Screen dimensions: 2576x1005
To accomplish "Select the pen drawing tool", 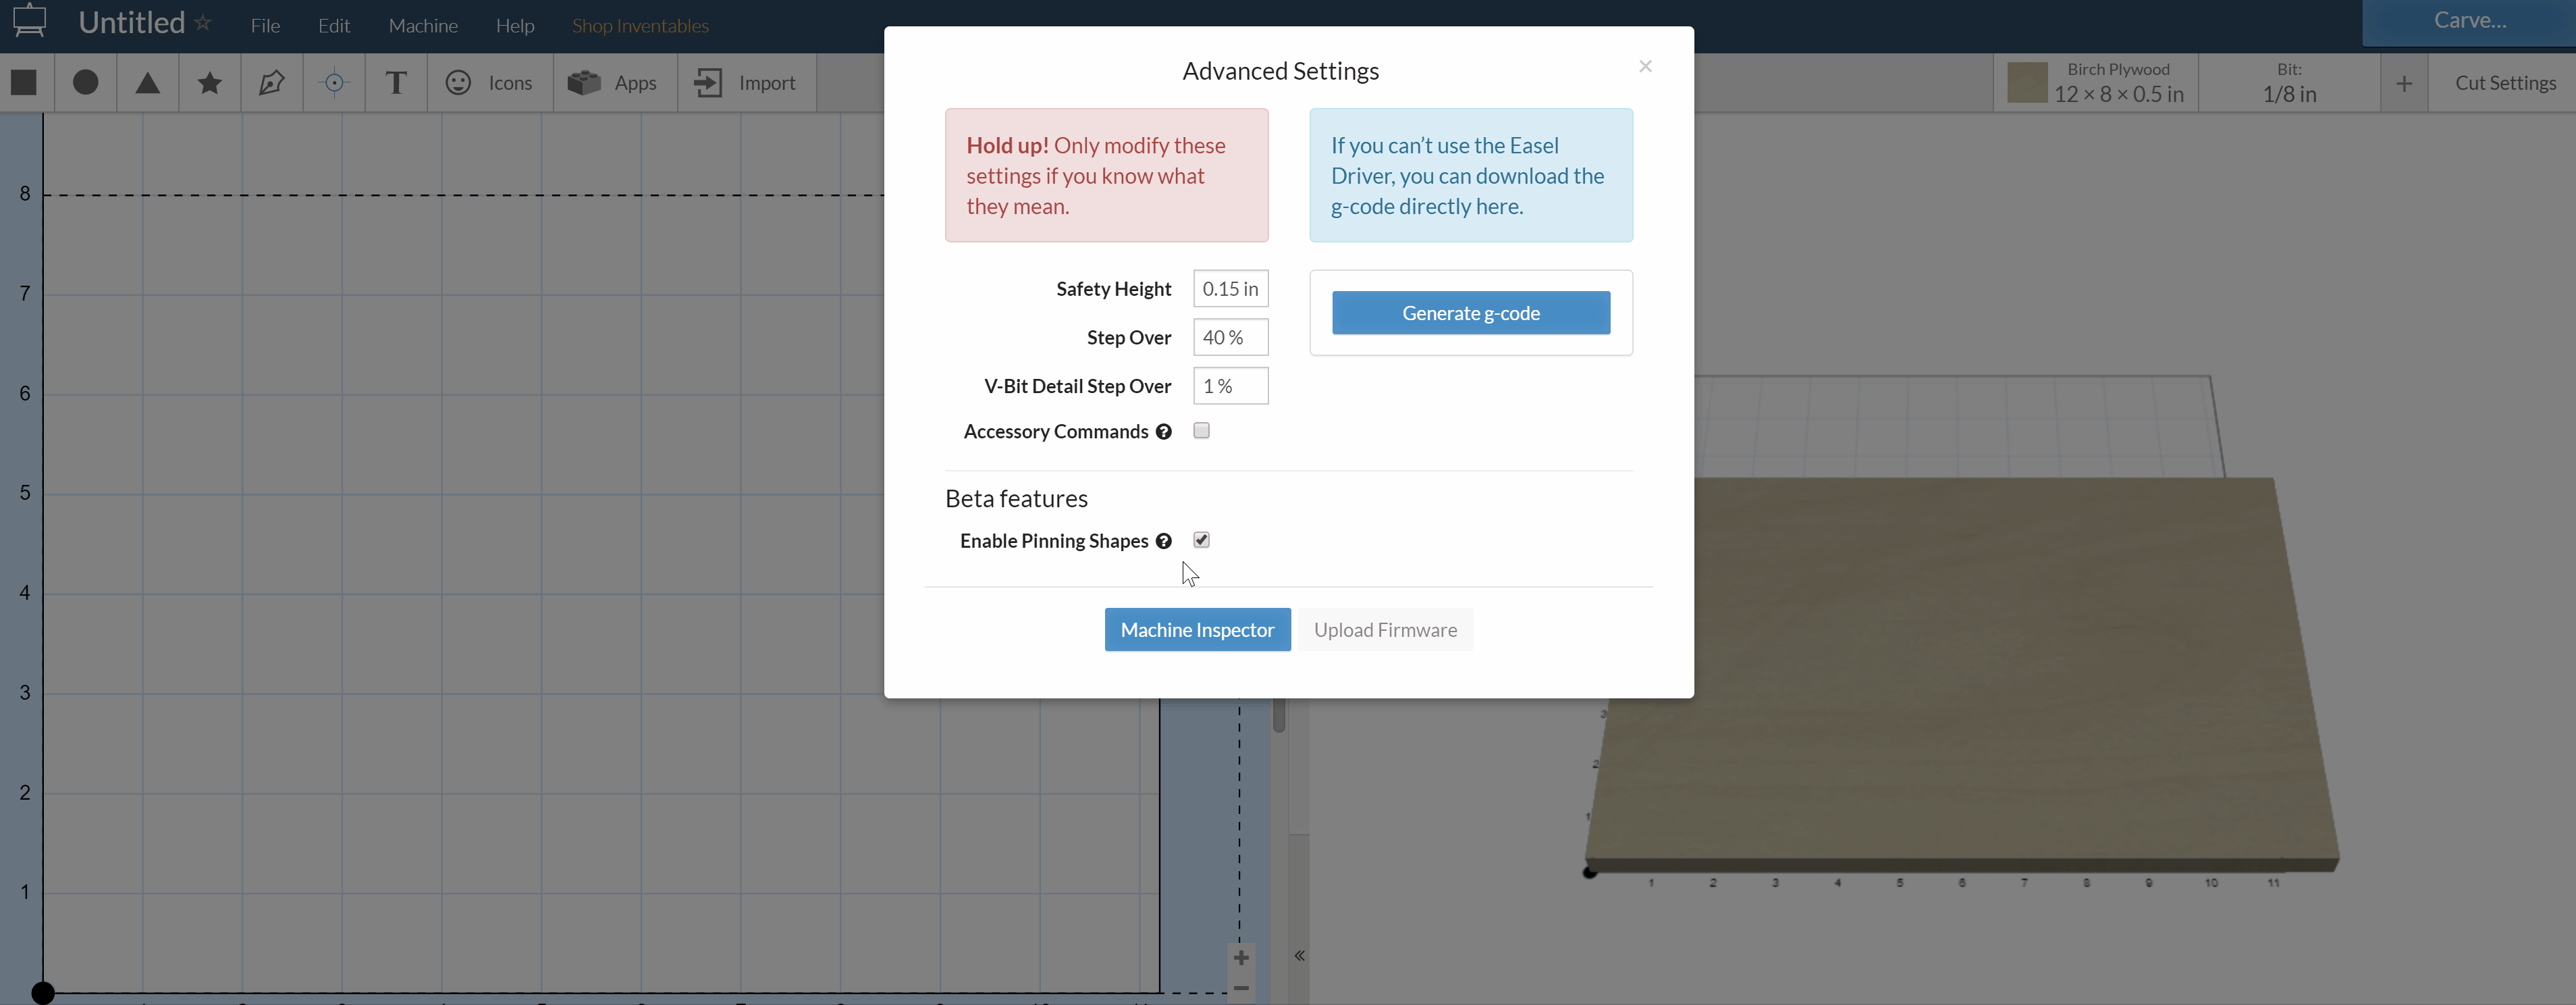I will pos(272,83).
